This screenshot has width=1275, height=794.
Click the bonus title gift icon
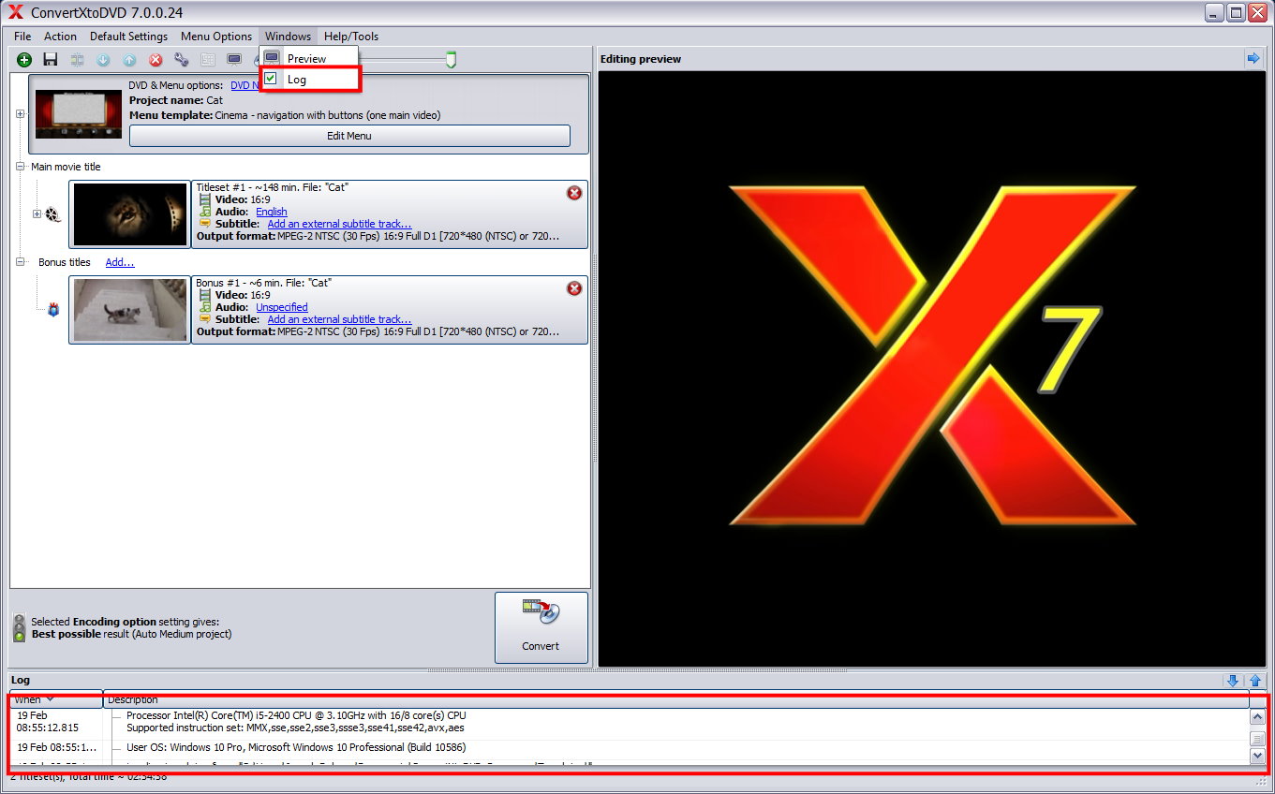[x=53, y=310]
